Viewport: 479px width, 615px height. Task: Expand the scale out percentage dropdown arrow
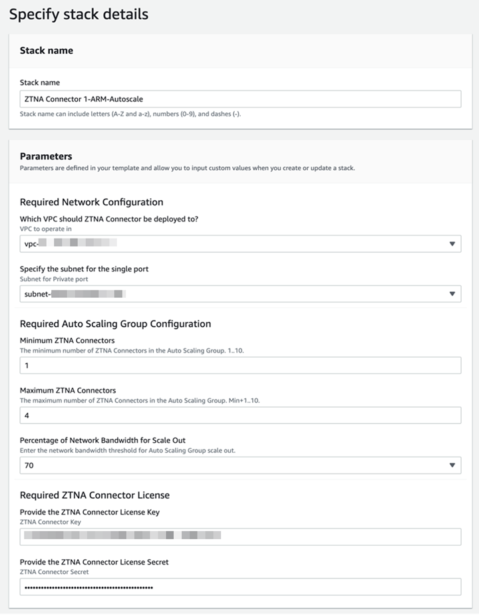[452, 465]
